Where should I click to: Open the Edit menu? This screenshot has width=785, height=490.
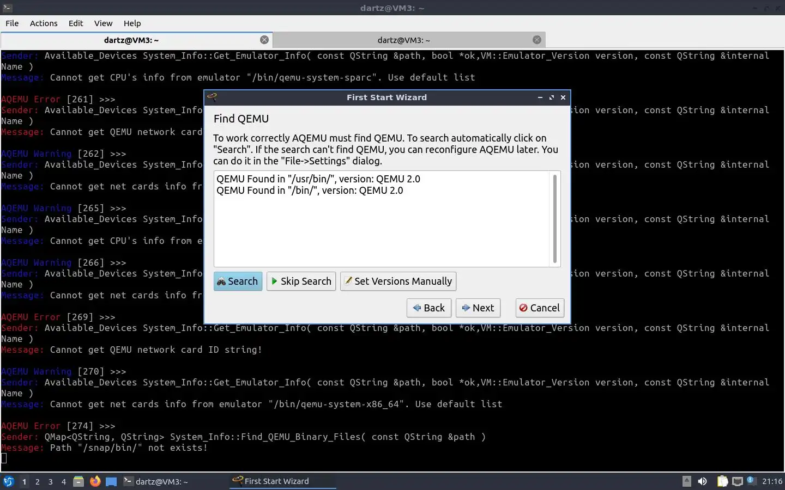point(76,23)
